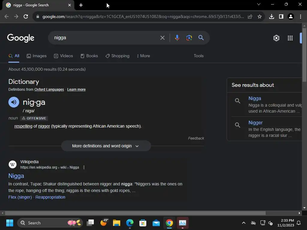Image resolution: width=307 pixels, height=230 pixels.
Task: Open File Explorer from the taskbar
Action: point(117,223)
